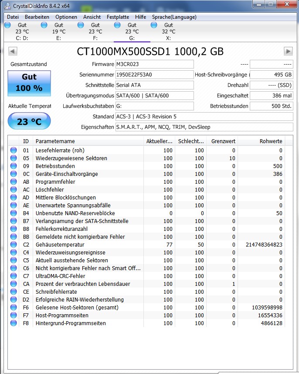Sort by the ID column header

click(x=26, y=141)
